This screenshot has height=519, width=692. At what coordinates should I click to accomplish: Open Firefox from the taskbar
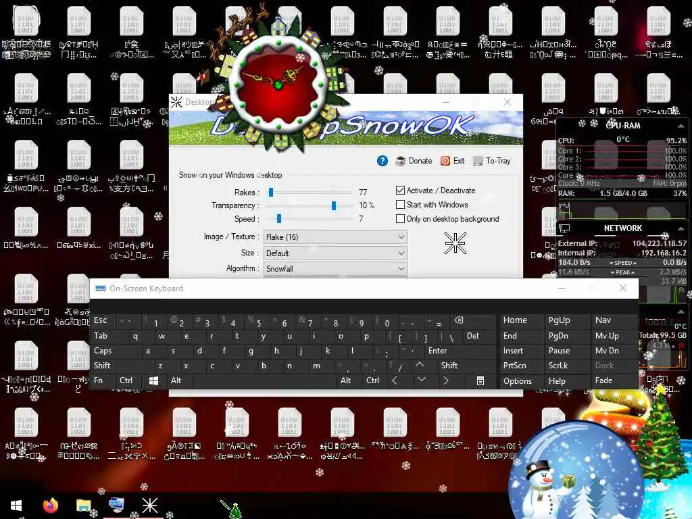click(x=50, y=505)
